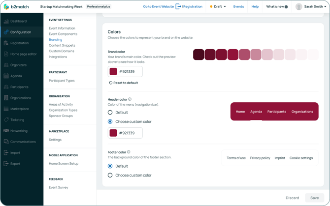330x206 pixels.
Task: Click the Import arrow icon
Action: point(6,153)
